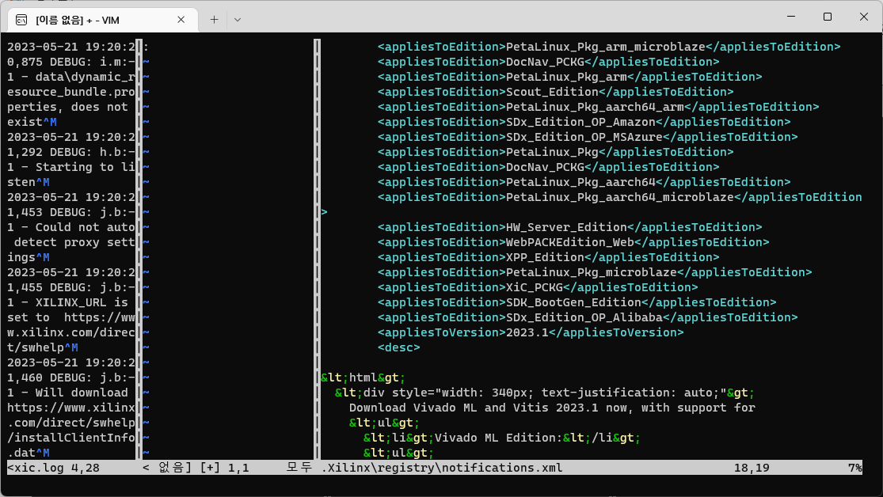Close the terminal window
This screenshot has width=883, height=497.
[x=864, y=17]
